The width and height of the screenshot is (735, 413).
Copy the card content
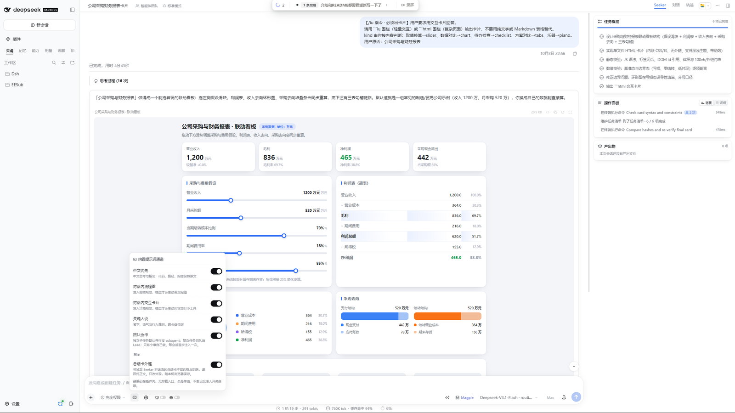pyautogui.click(x=555, y=112)
